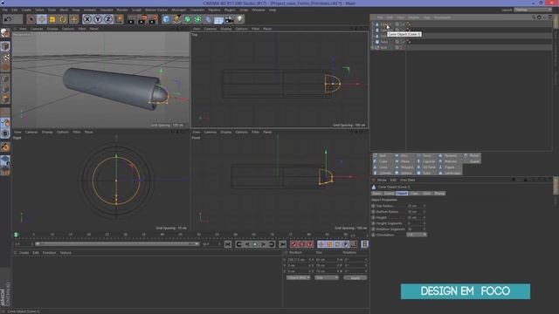The image size is (559, 314).
Task: Toggle the Z axis lock
Action: tap(108, 19)
